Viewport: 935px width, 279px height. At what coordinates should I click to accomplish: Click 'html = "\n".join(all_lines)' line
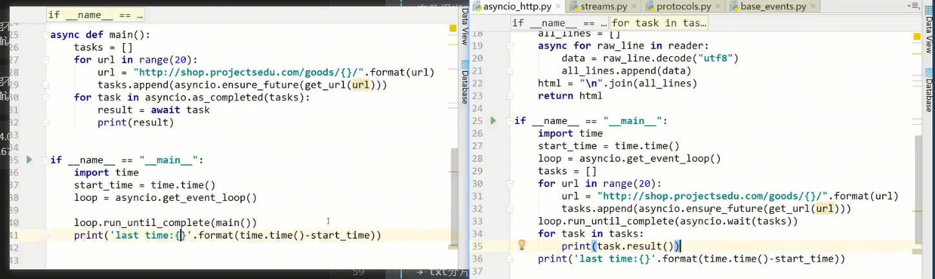tap(617, 83)
